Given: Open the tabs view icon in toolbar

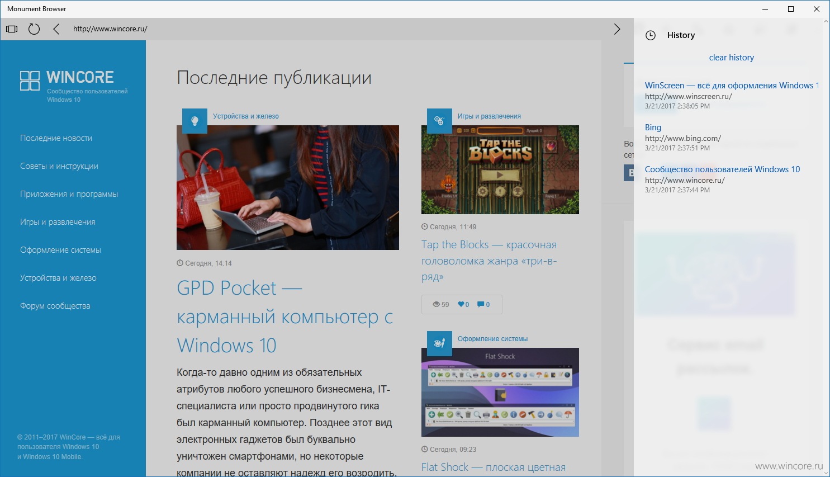Looking at the screenshot, I should (12, 29).
